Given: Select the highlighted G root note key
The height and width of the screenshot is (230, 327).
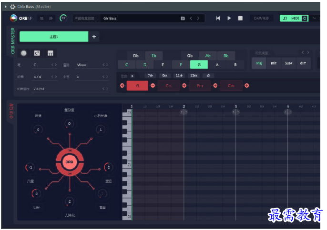Looking at the screenshot, I should point(199,65).
